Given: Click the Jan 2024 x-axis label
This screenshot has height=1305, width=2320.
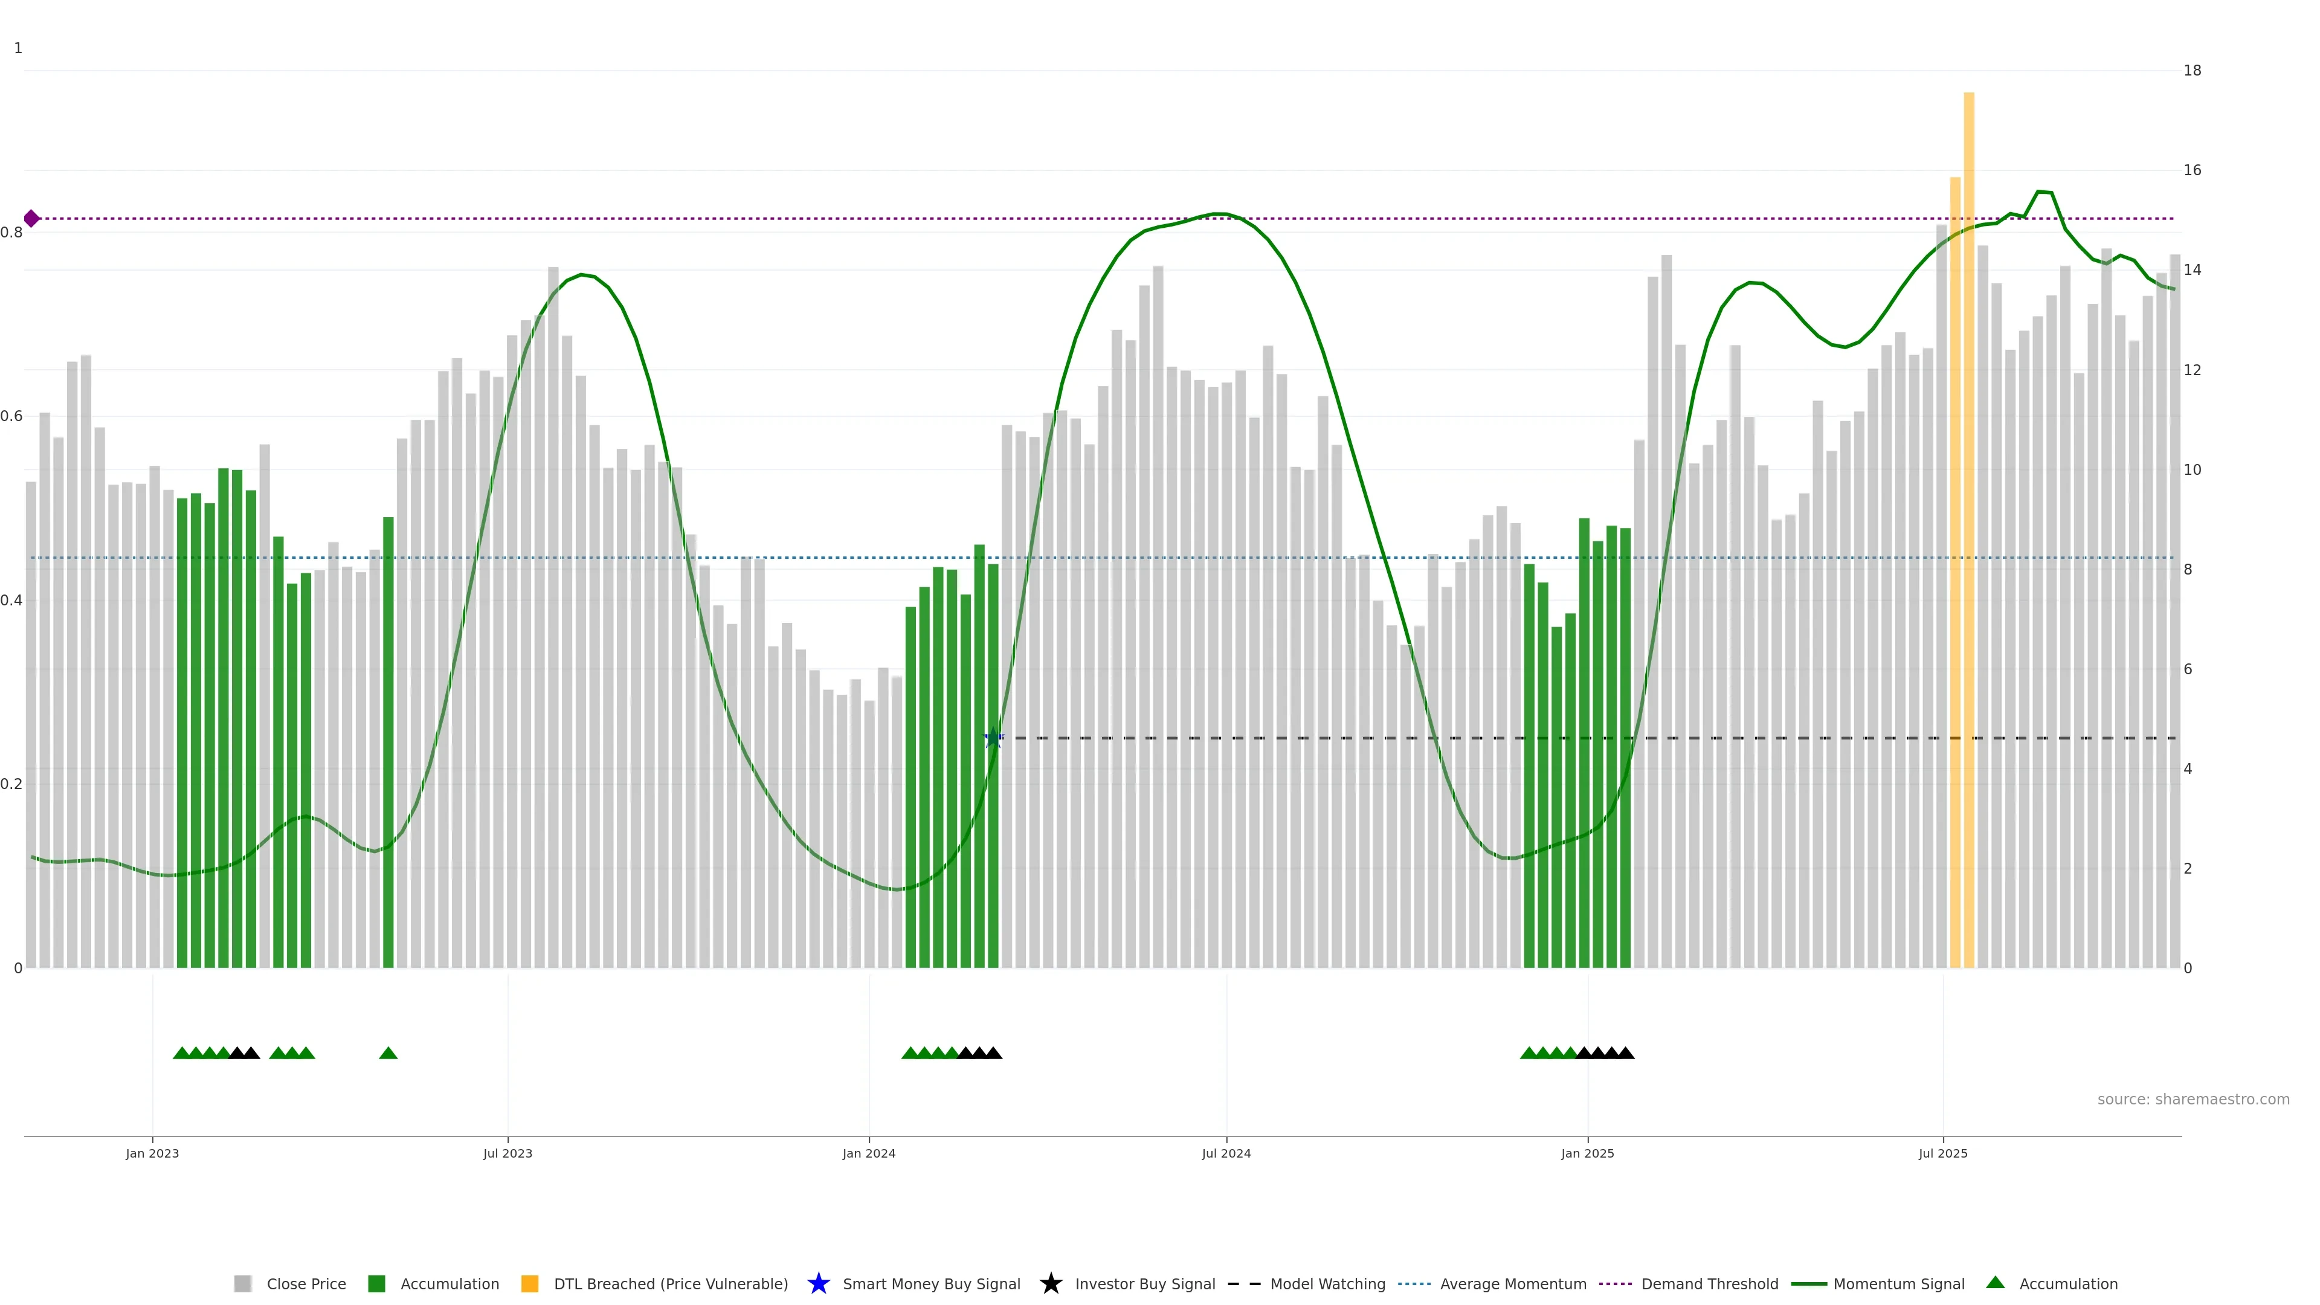Looking at the screenshot, I should [868, 1153].
